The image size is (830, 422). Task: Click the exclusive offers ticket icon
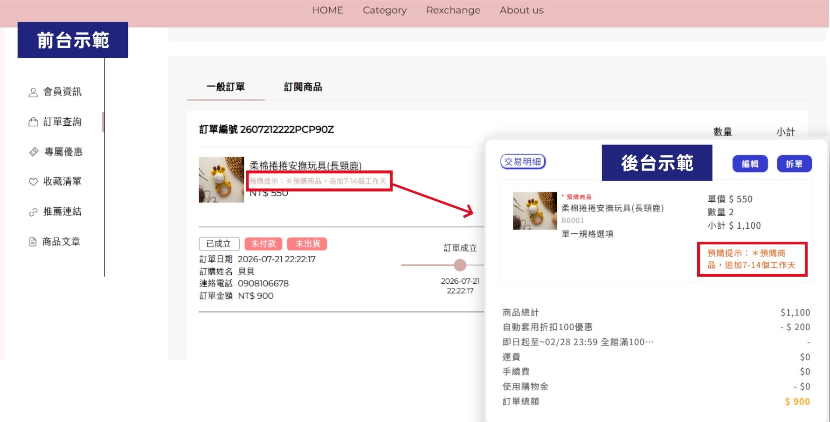(34, 152)
